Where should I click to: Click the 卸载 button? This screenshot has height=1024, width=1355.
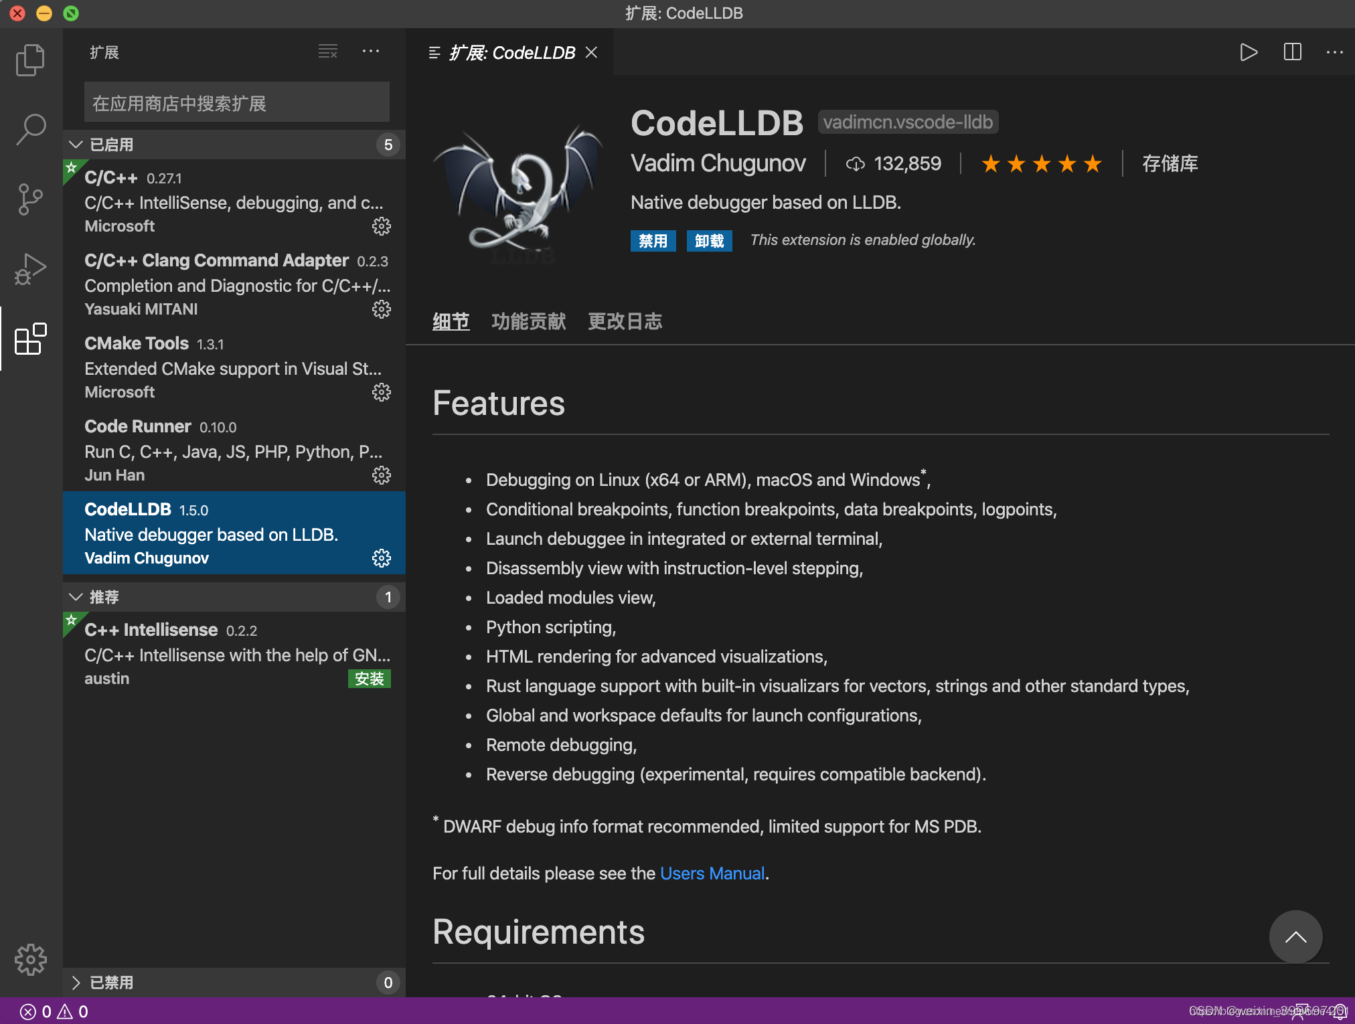point(709,241)
